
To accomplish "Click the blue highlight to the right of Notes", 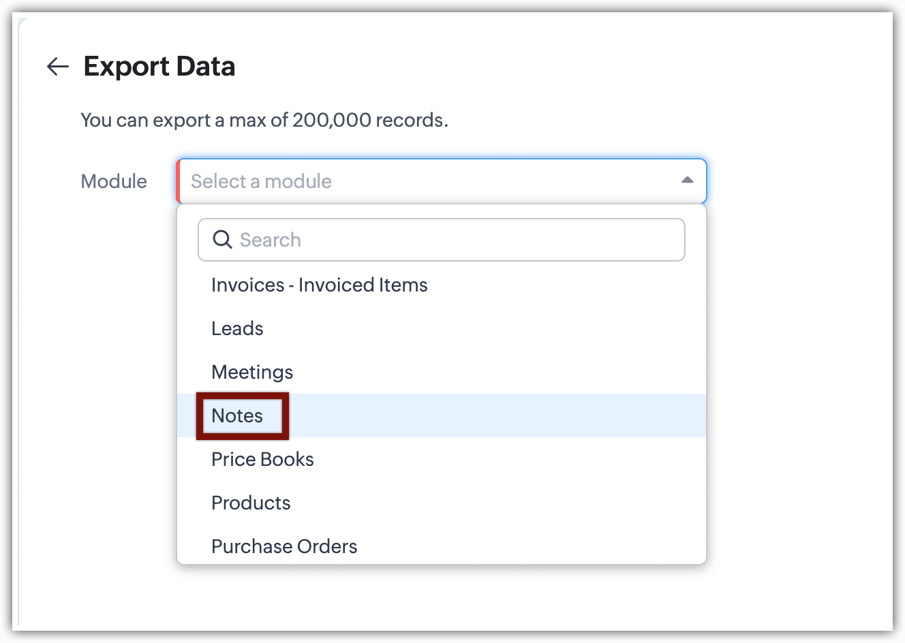I will tap(497, 415).
